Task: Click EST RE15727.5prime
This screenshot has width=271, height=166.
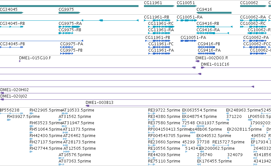Action: click(228, 142)
